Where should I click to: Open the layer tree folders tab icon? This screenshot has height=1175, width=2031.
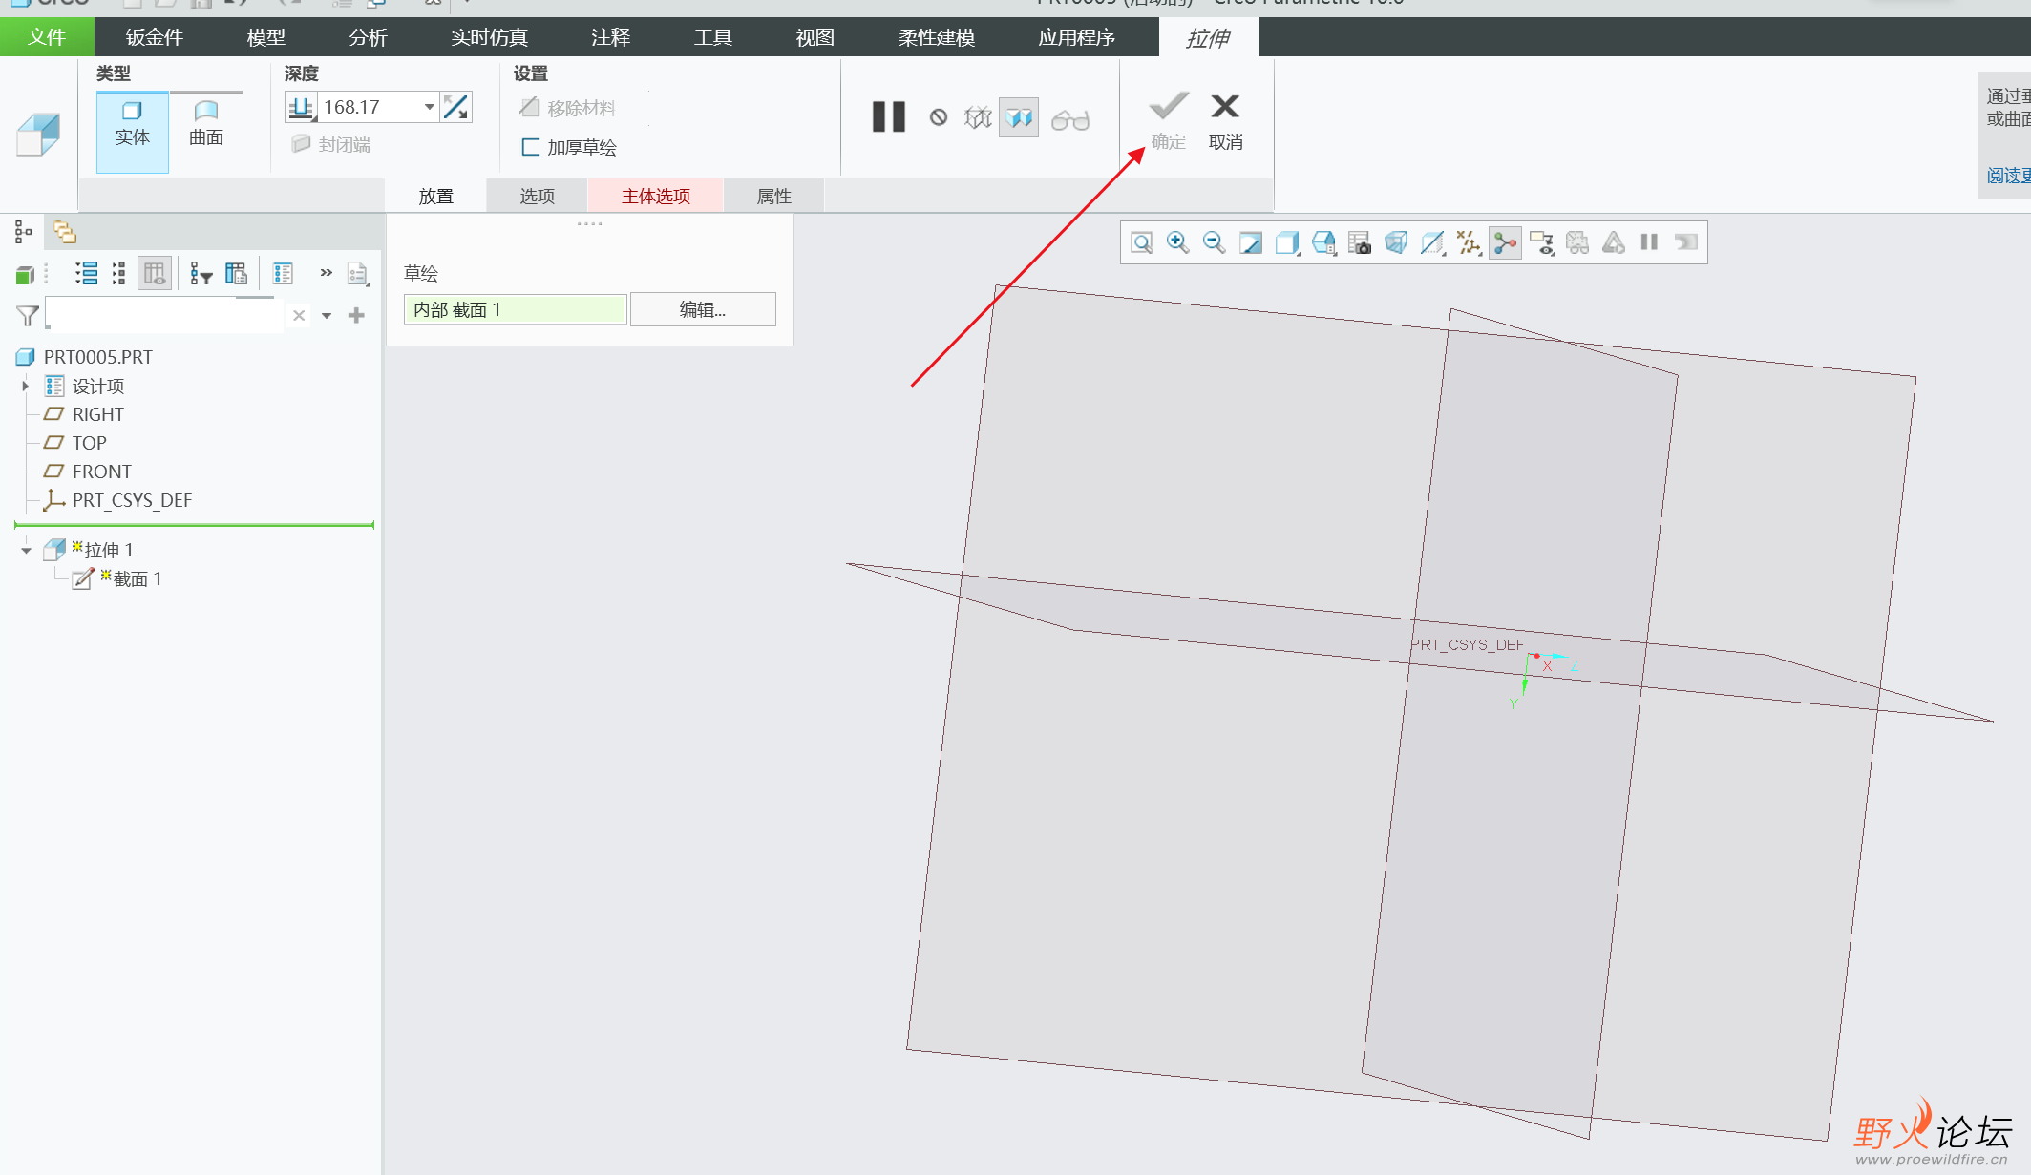click(x=65, y=232)
